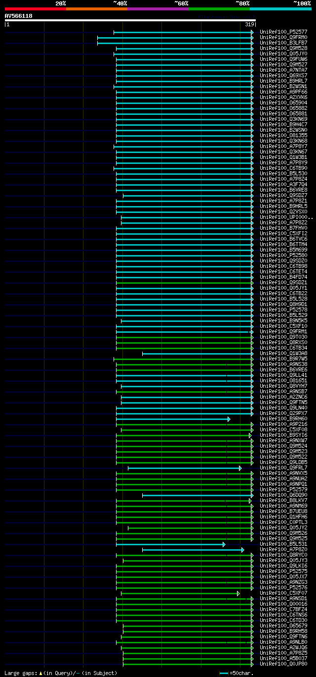Select label UniRef100_Q29PX7
This screenshot has height=677, width=316.
(x=283, y=414)
